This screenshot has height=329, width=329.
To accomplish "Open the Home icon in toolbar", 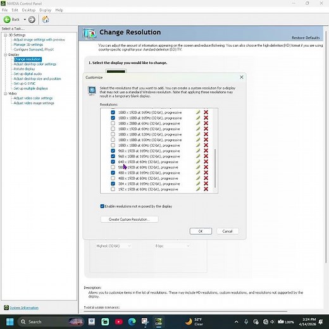I will point(46,20).
